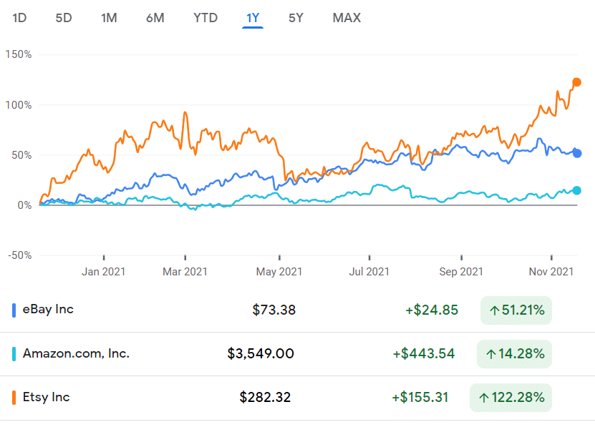Show the MAX time range
This screenshot has height=427, width=595.
coord(347,18)
